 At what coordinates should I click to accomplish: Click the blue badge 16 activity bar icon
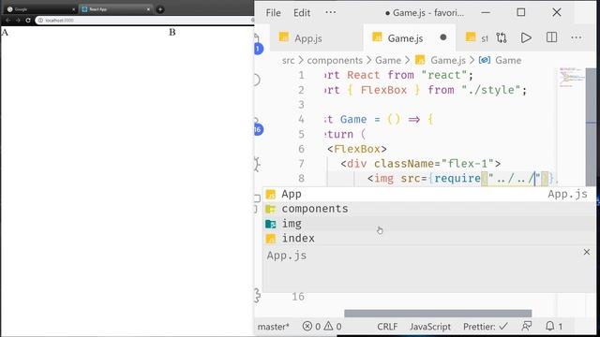coord(259,129)
